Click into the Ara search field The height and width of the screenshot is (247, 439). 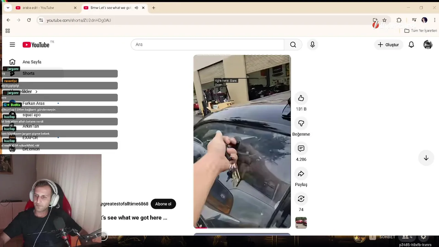pos(207,45)
